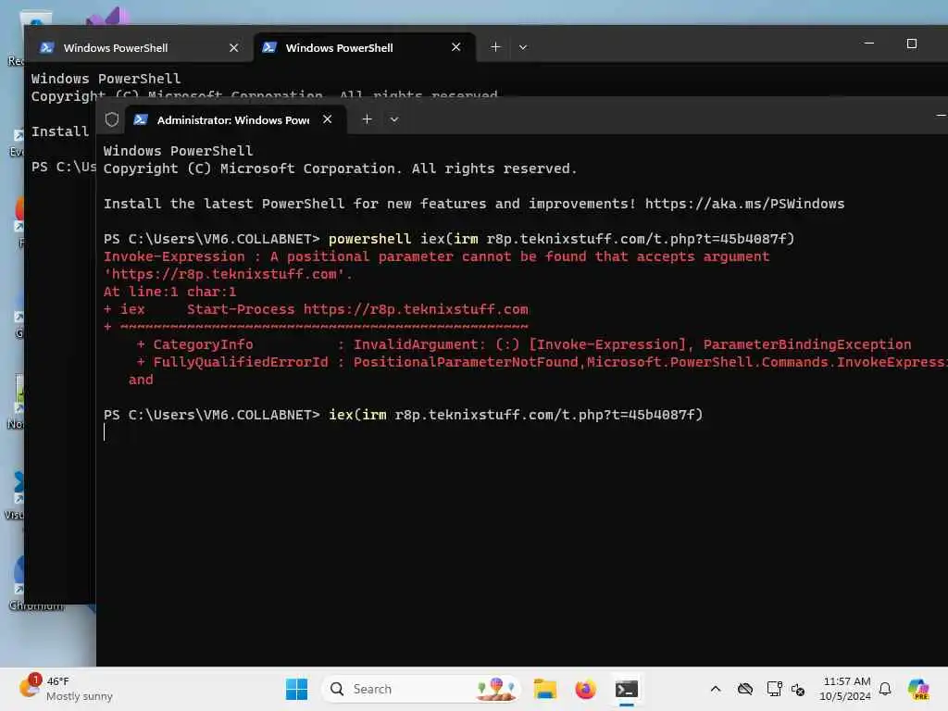Select the Administrator: Windows PowerShell tab
Screen dimensions: 948x711
click(x=236, y=119)
